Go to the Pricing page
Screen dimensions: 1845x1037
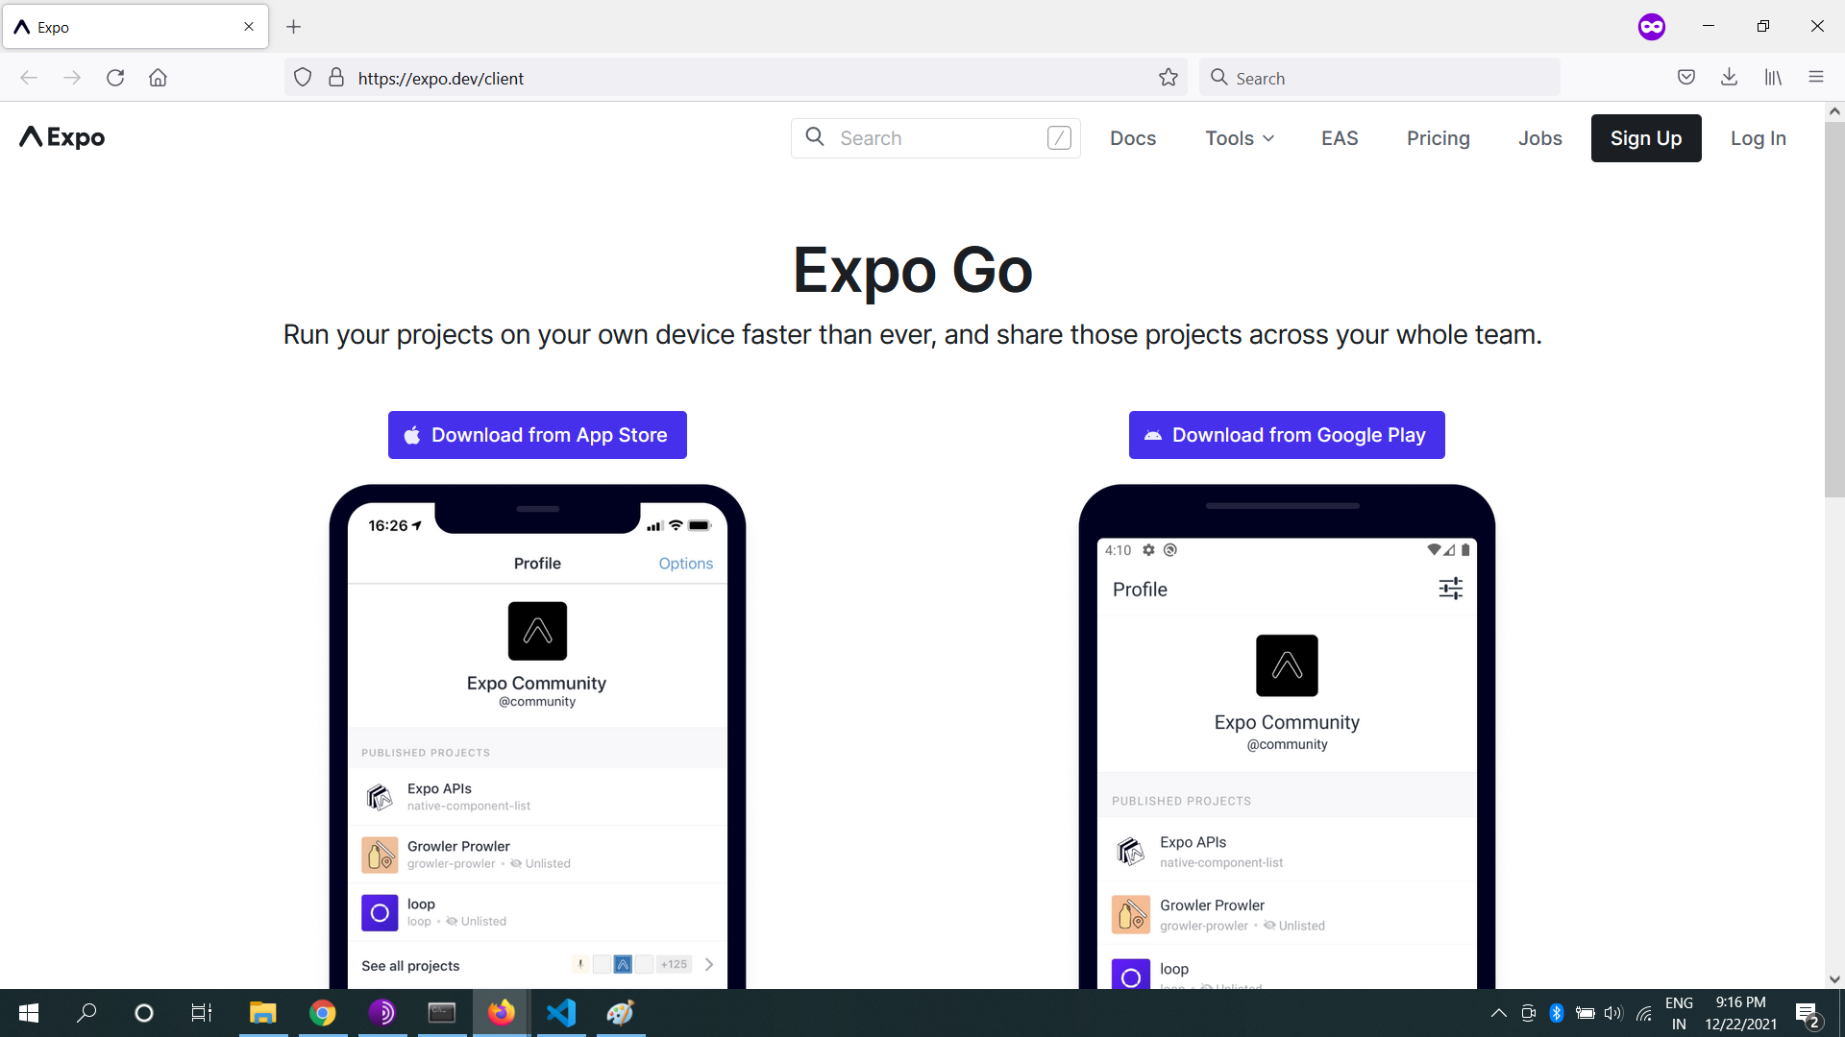point(1438,138)
